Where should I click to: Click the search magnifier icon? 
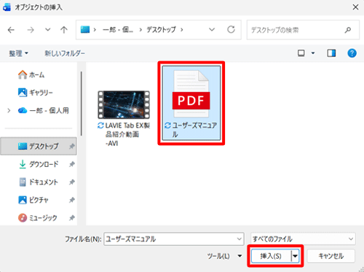[x=348, y=30]
